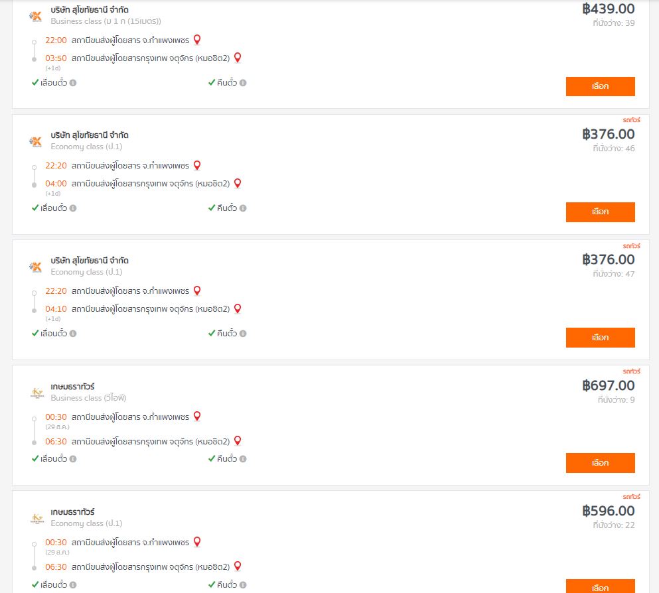Screen dimensions: 659x593
Task: Open map pin for 03:50 Mo Chit 2 arrival
Action: pos(238,58)
